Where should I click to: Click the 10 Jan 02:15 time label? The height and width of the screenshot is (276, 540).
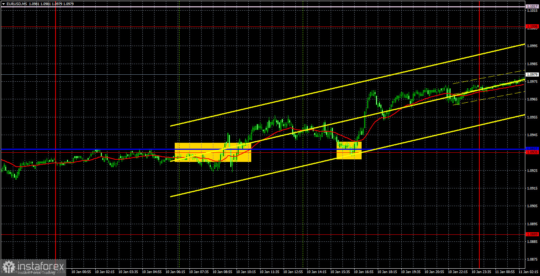(104, 272)
